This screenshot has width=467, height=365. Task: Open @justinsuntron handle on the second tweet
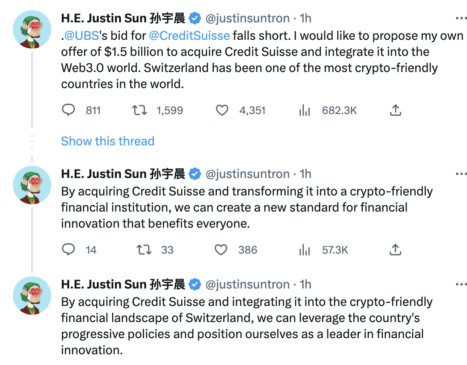[x=247, y=174]
